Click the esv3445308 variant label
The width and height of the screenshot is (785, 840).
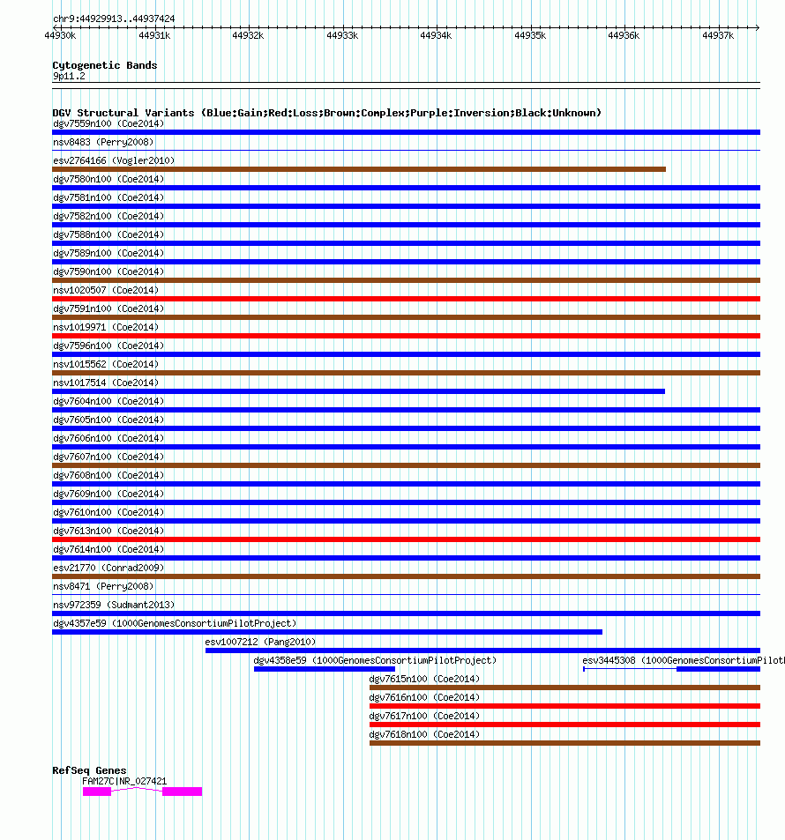(x=683, y=660)
